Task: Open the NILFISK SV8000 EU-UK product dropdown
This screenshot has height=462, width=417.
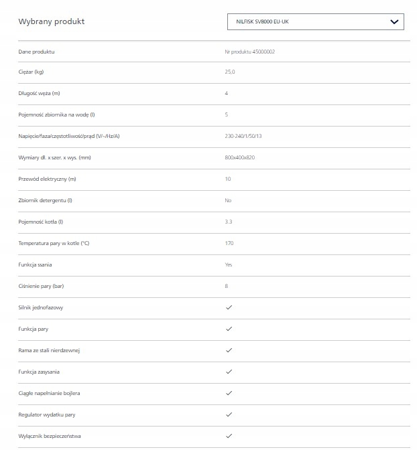Action: click(x=316, y=21)
